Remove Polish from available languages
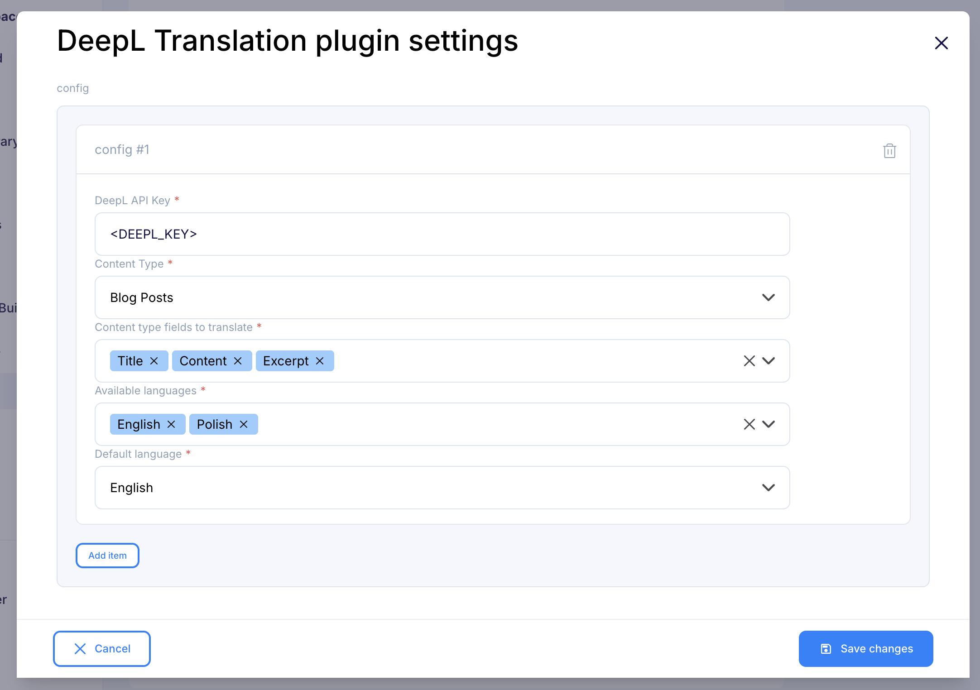Screen dimensions: 980x690 tap(244, 424)
